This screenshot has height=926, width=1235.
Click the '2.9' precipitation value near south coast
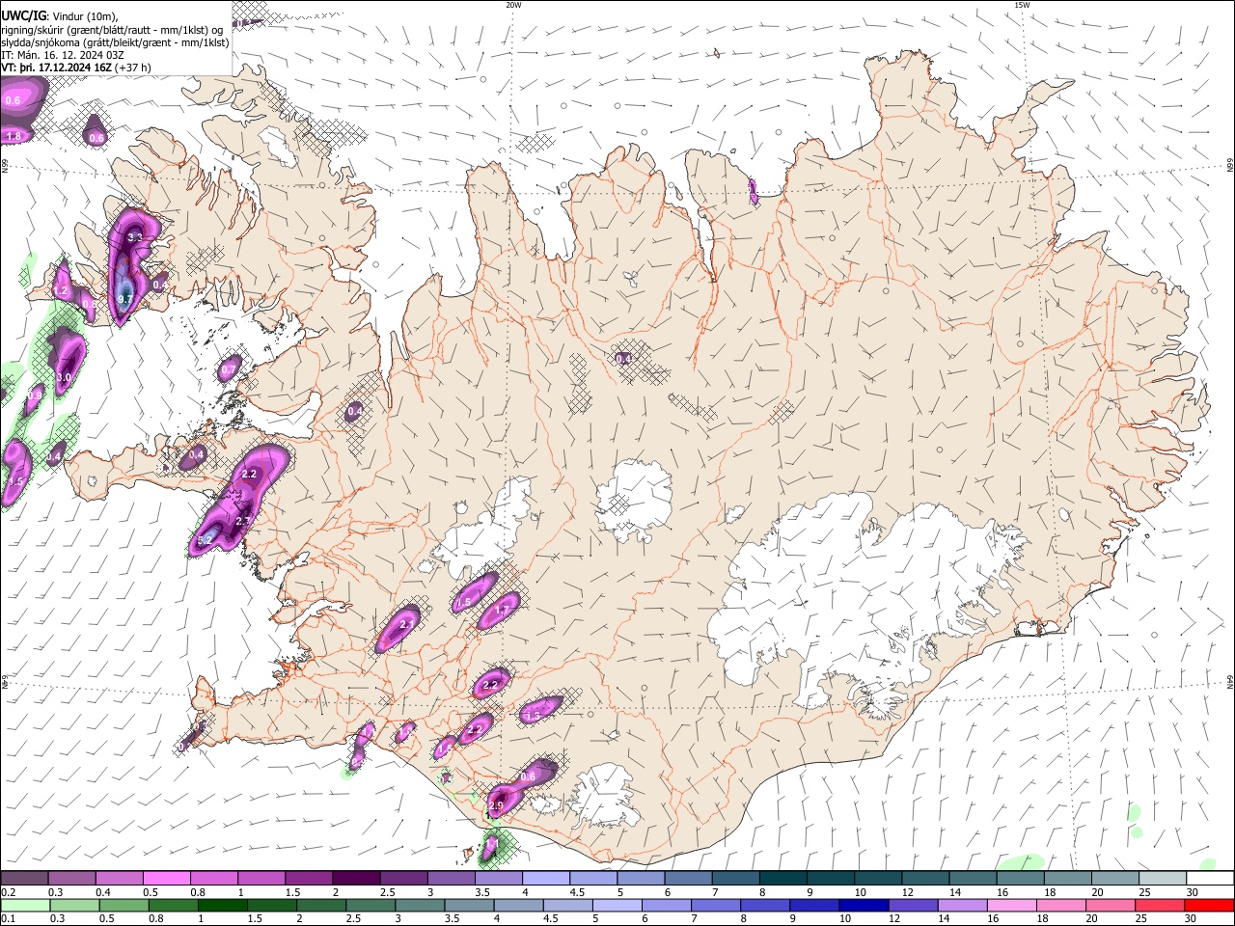(497, 805)
